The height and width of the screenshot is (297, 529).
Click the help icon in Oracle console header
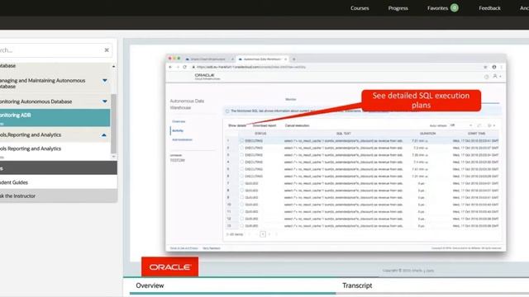coord(486,77)
